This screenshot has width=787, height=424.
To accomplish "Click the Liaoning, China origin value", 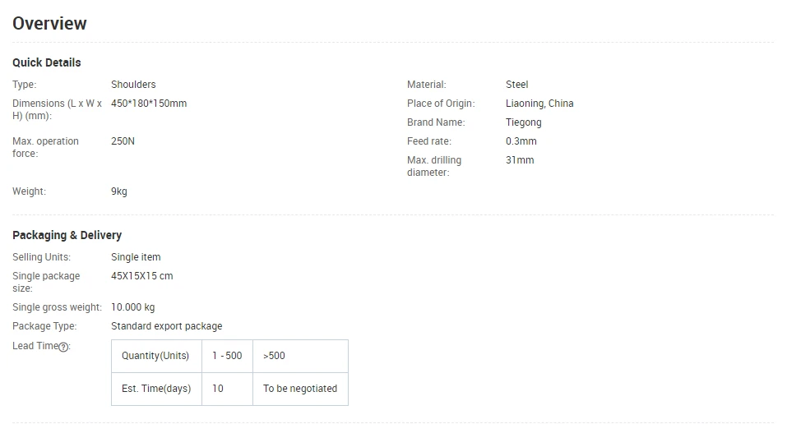I will pos(539,104).
